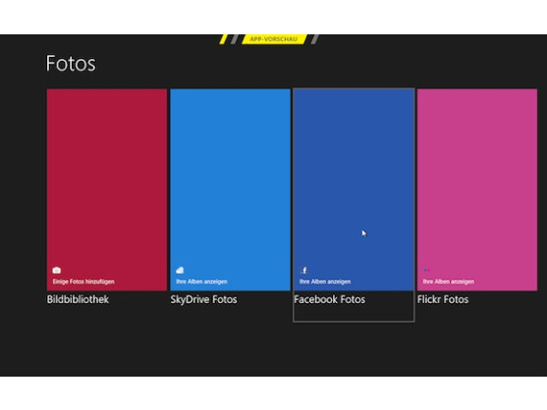Click the 'Bildbibliothek' label
Screen dimensions: 547x410
coord(78,299)
